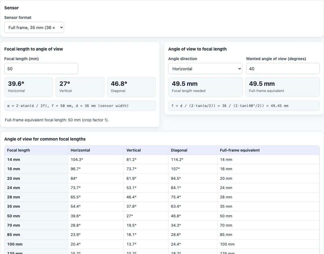Image resolution: width=324 pixels, height=254 pixels.
Task: Click the 94.5° diagonal cell
Action: [x=192, y=178]
